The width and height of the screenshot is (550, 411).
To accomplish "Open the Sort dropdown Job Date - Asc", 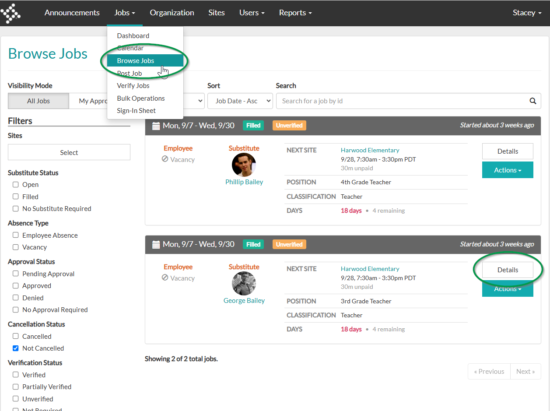I will (x=240, y=101).
